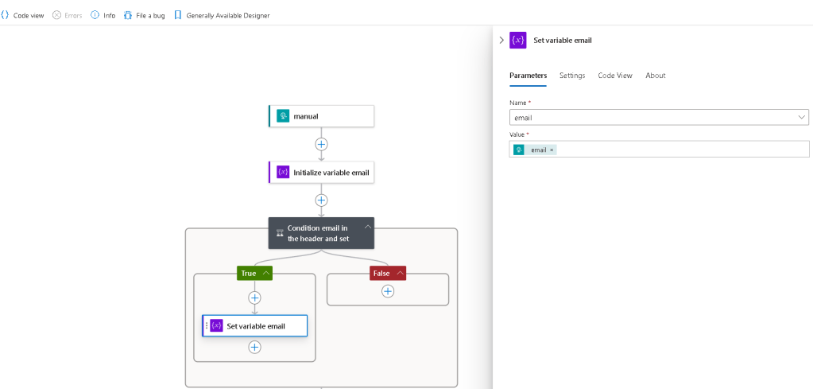Add an action below manual trigger
The image size is (813, 389).
pos(322,144)
